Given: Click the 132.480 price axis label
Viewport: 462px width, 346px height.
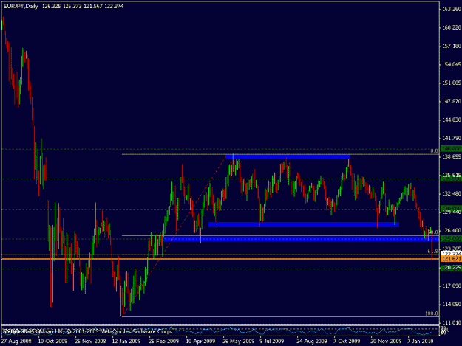Looking at the screenshot, I should point(452,194).
